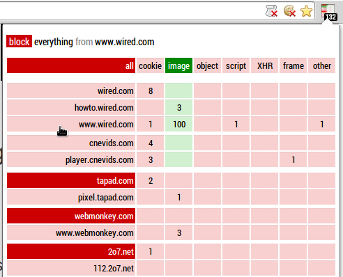Select the cnevids.com domain row
Image resolution: width=343 pixels, height=277 pixels.
[x=71, y=143]
